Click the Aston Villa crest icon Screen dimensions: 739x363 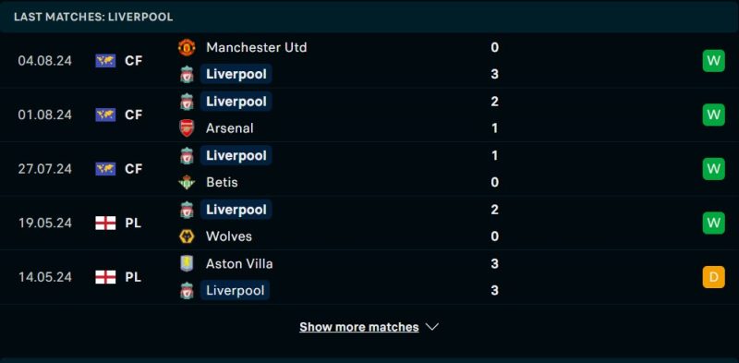coord(187,263)
